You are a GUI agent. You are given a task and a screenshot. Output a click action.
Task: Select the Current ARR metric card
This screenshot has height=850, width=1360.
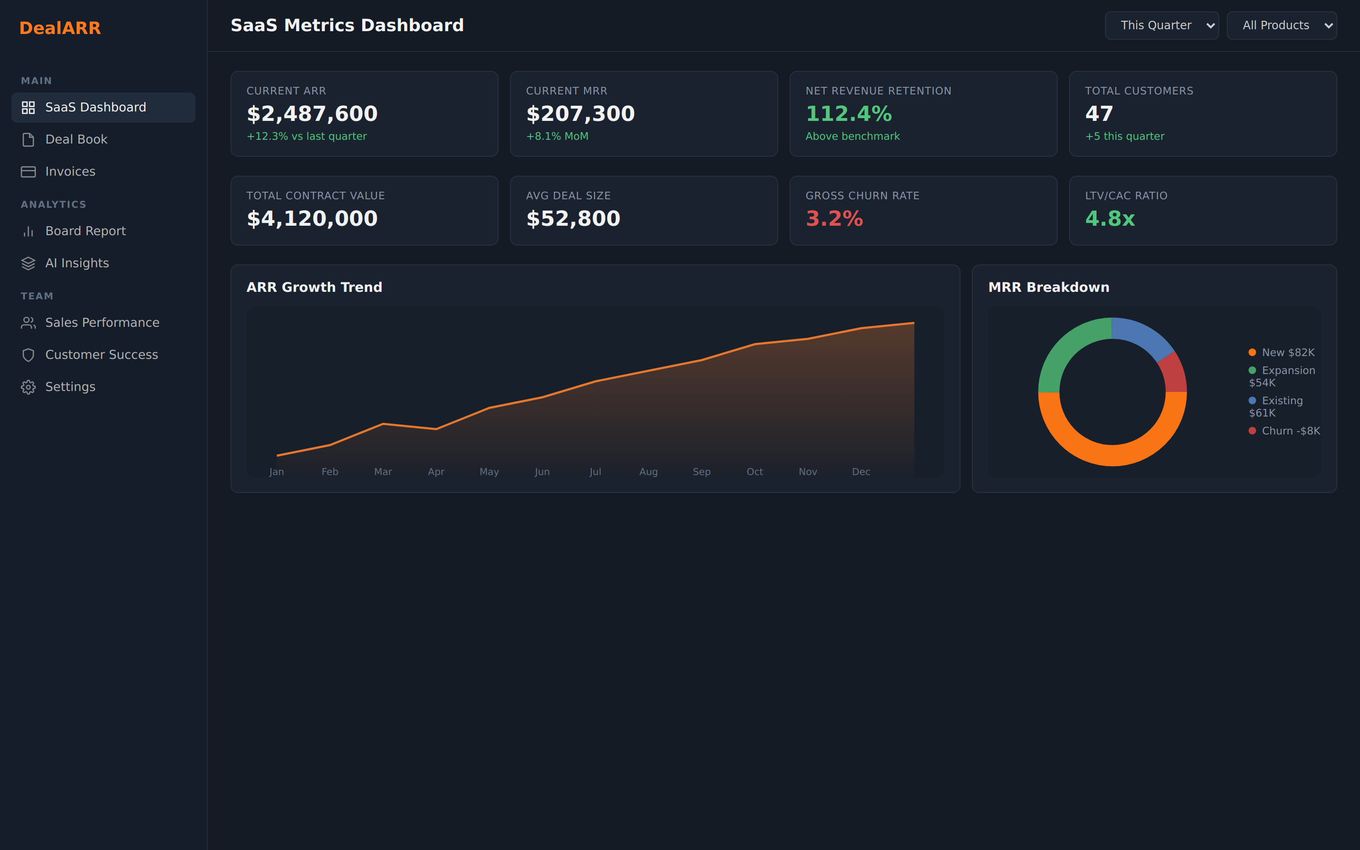pos(364,113)
